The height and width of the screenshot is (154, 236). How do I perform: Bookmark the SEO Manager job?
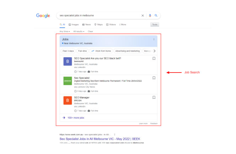154,98
